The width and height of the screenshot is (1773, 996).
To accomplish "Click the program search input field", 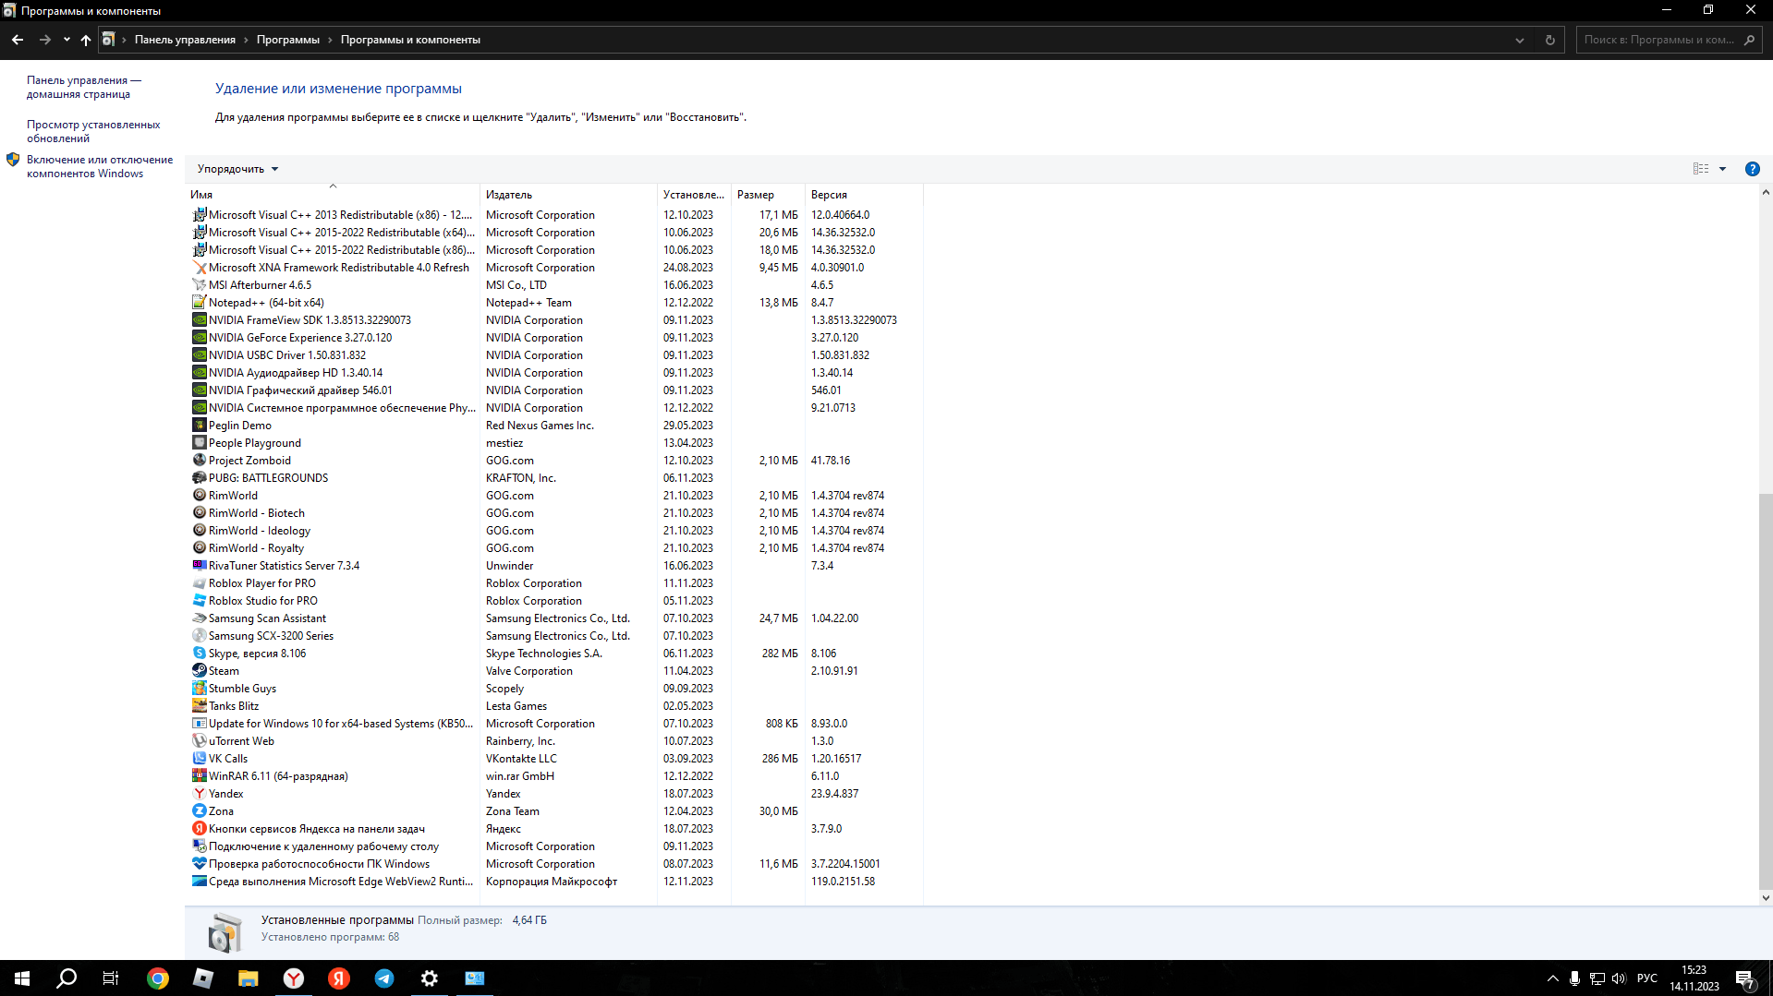I will coord(1659,40).
